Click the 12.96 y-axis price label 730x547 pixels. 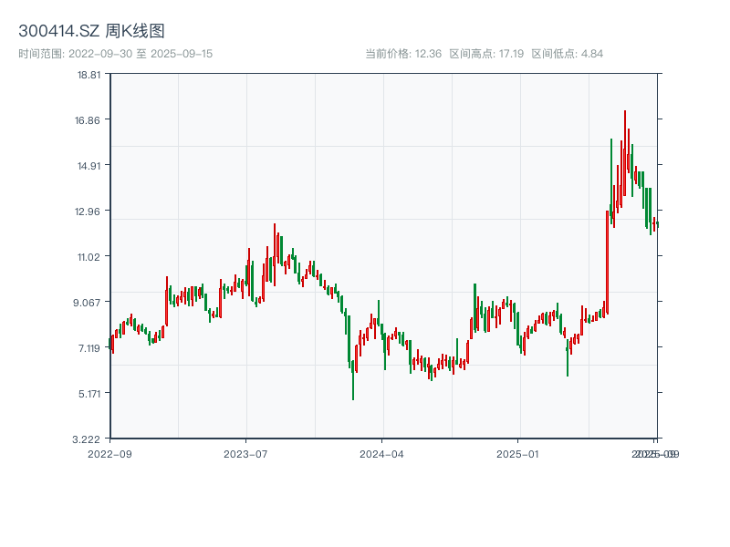pos(89,212)
